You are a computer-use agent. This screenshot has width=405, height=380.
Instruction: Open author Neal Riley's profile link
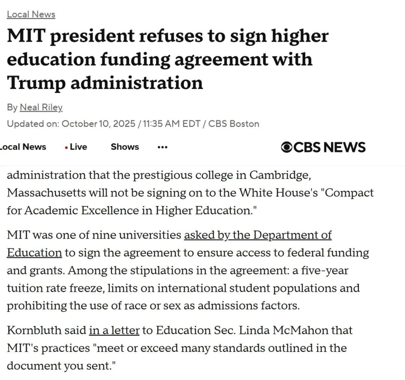41,107
